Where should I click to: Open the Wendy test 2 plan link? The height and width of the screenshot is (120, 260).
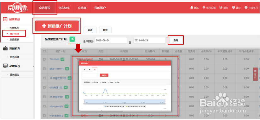[56, 116]
